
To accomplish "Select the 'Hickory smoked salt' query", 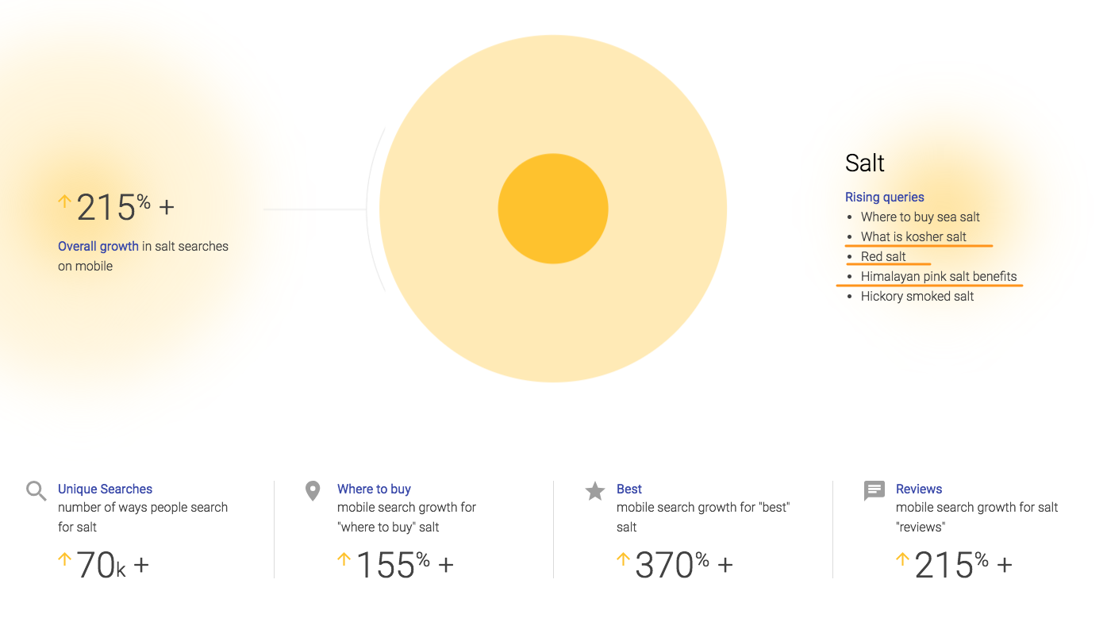I will 917,296.
